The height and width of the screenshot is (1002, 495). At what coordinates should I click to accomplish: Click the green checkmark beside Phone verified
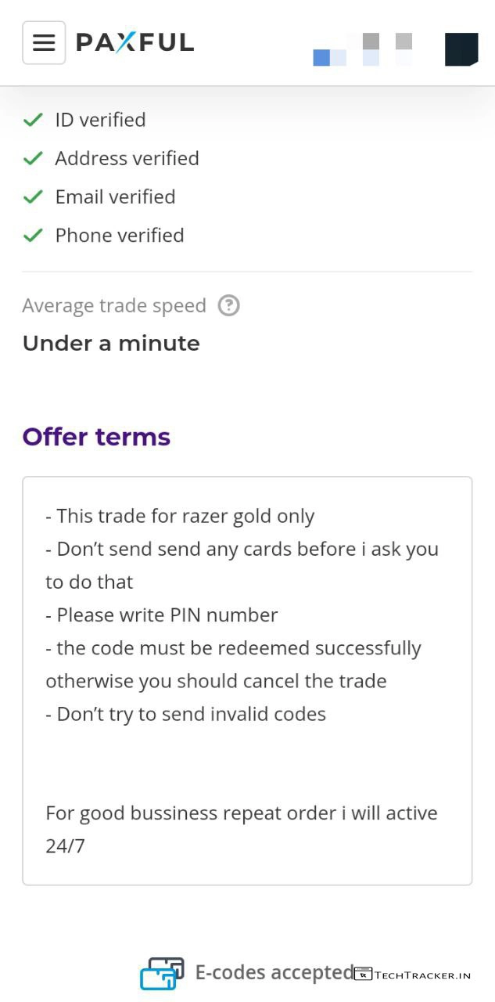(33, 235)
